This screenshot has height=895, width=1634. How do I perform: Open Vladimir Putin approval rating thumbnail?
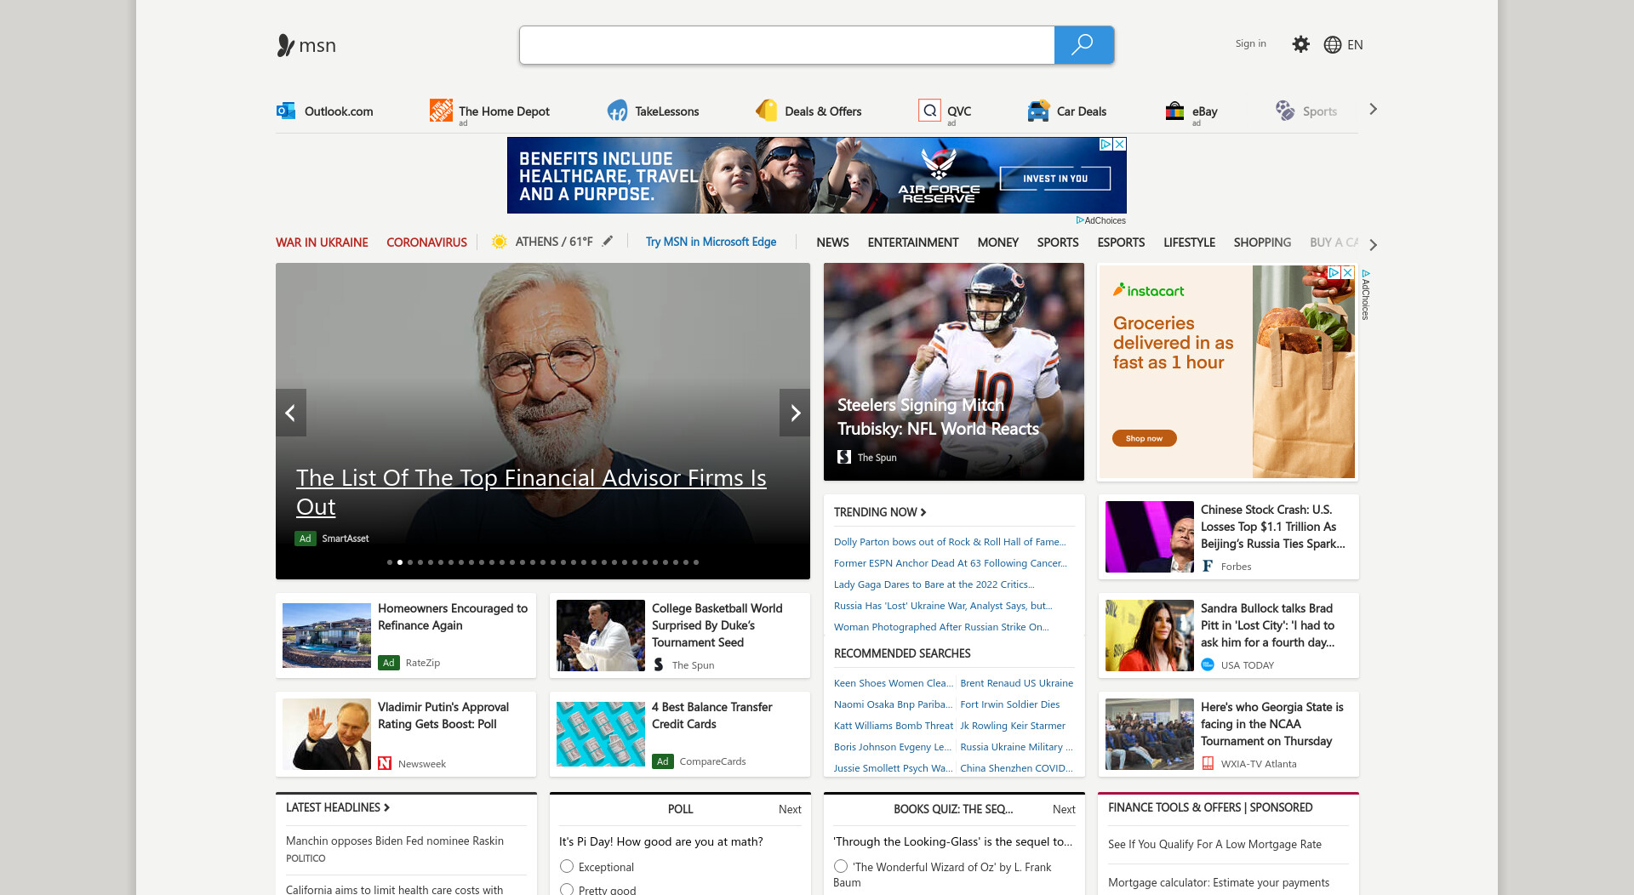327,734
